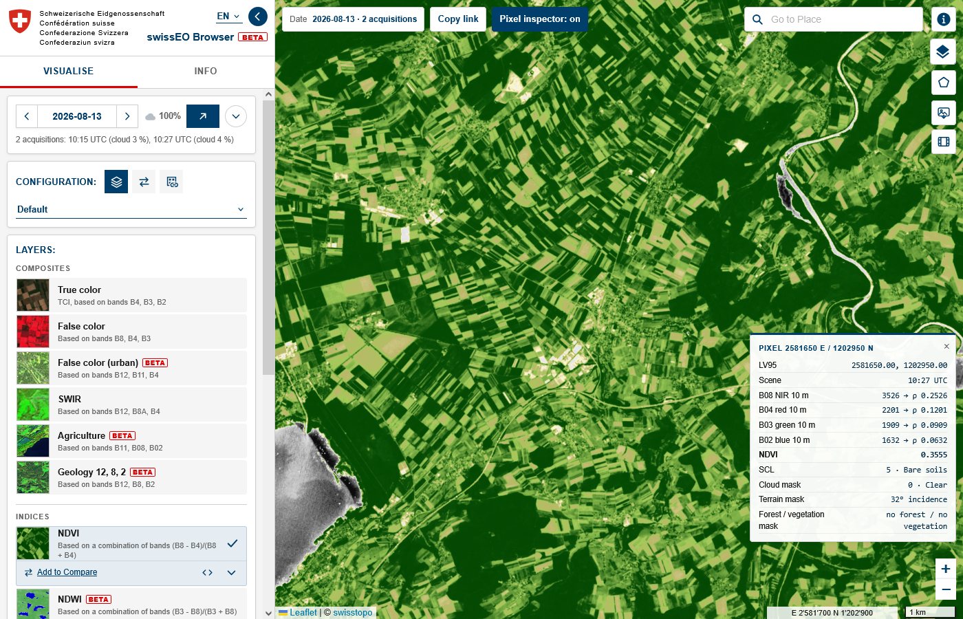Select the third configuration mode icon
963x619 pixels.
pyautogui.click(x=171, y=182)
